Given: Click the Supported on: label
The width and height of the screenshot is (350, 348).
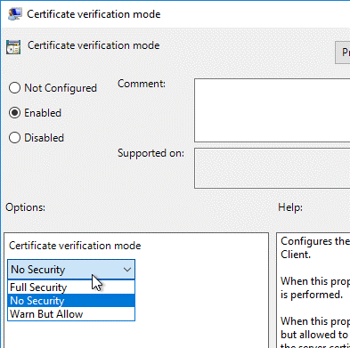Looking at the screenshot, I should 151,153.
